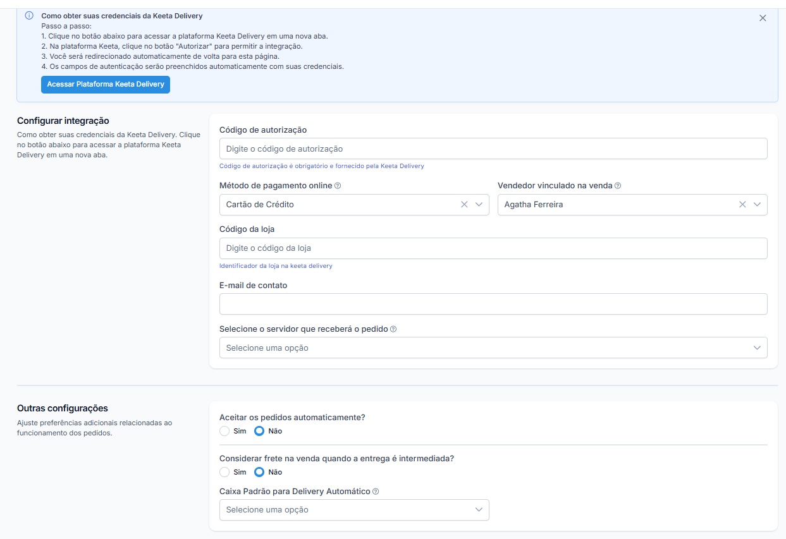Show help for Método de pagamento online
This screenshot has width=786, height=539.
[338, 186]
